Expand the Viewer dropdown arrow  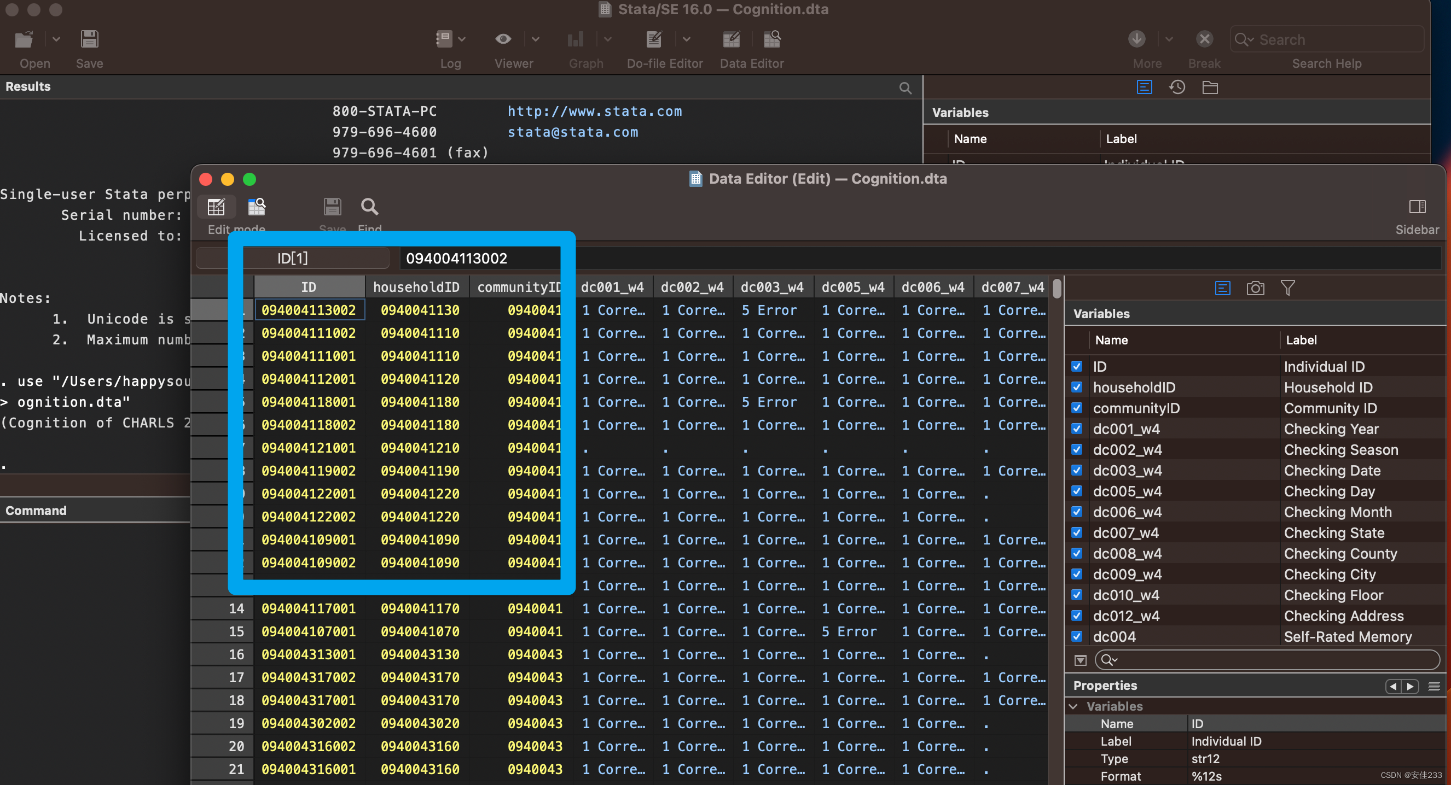535,39
